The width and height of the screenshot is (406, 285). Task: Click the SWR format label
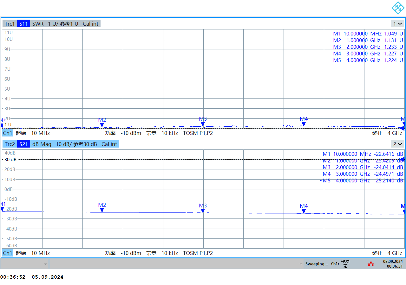[x=38, y=24]
